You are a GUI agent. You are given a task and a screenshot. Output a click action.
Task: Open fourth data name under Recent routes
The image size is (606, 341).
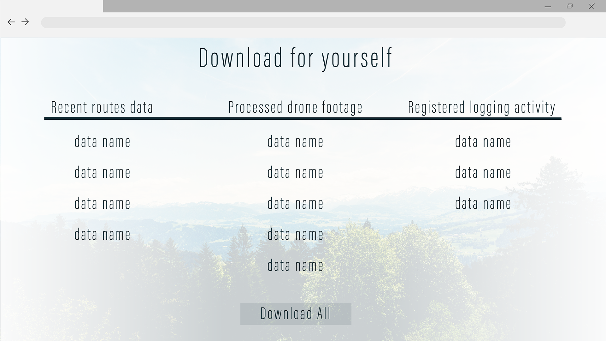(102, 235)
